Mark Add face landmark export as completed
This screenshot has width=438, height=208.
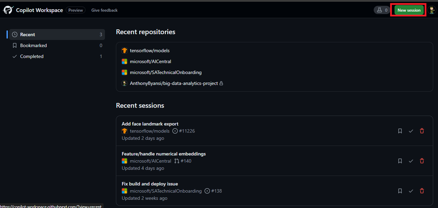(411, 131)
